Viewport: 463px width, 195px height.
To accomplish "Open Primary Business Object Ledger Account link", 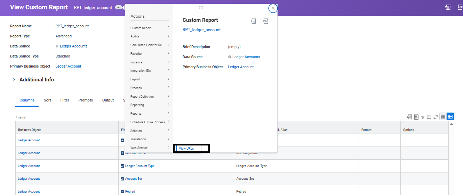I will pos(68,66).
